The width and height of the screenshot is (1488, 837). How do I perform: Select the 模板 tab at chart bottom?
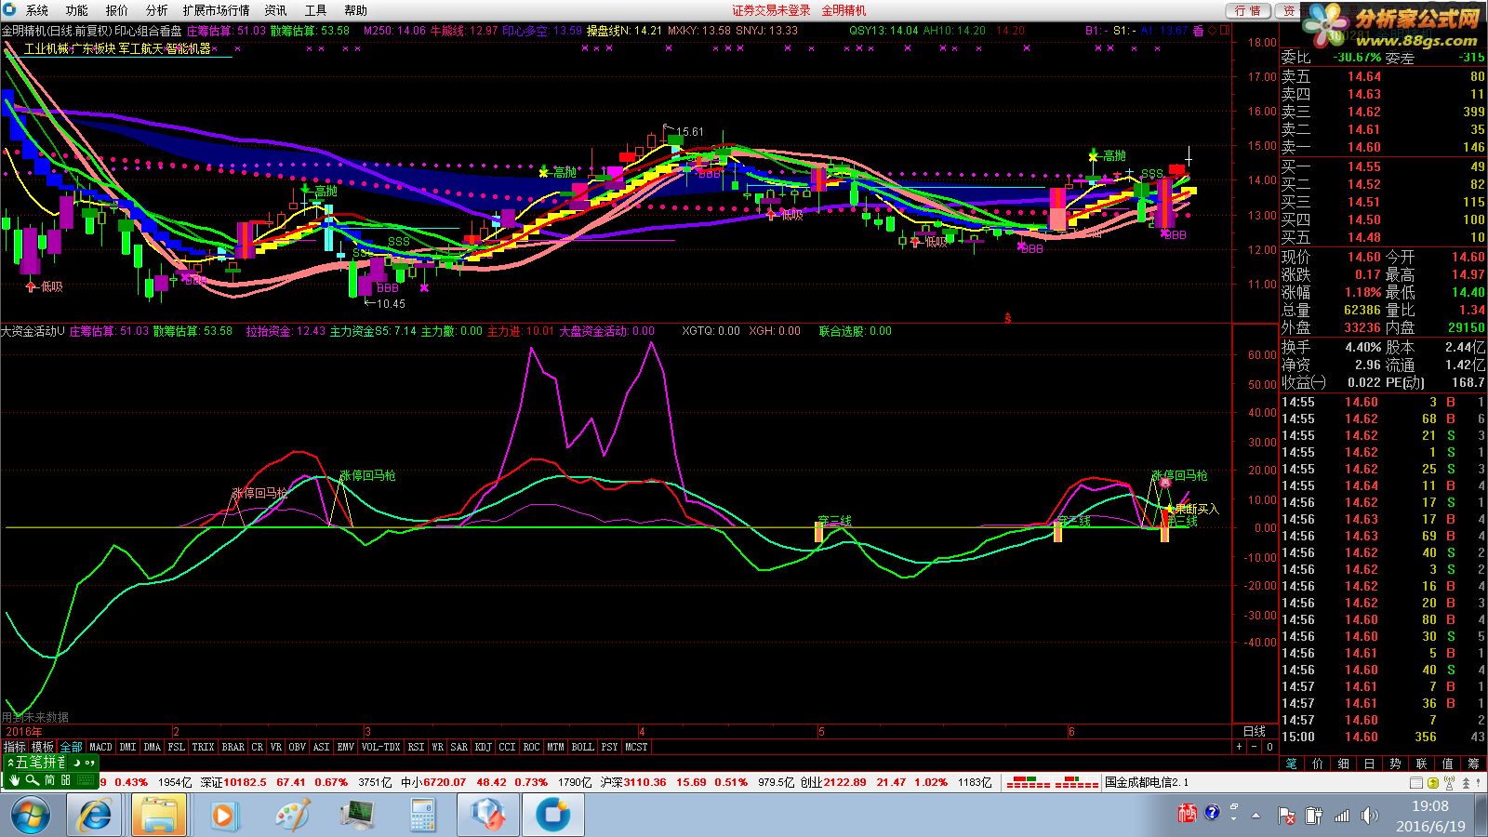point(43,747)
